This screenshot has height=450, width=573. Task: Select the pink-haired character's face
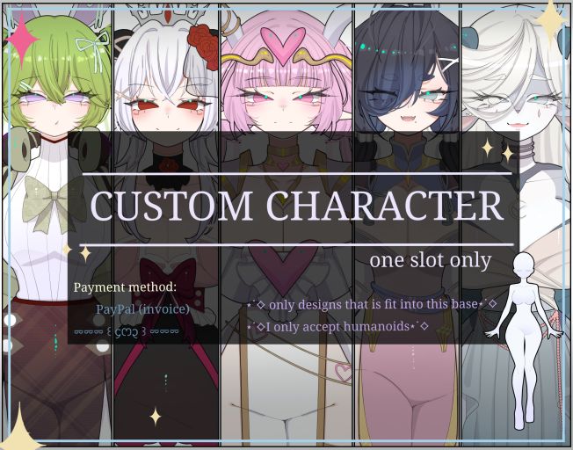pyautogui.click(x=284, y=104)
